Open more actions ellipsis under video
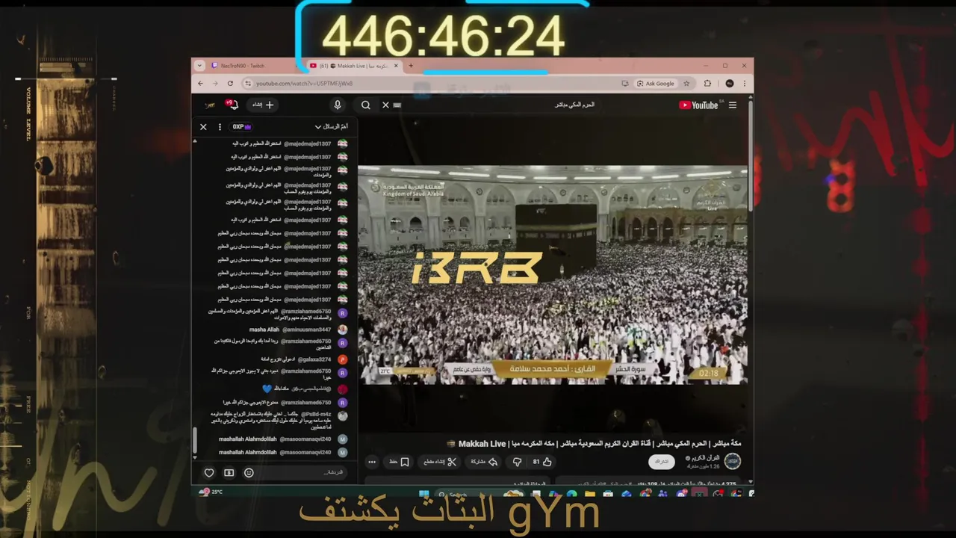This screenshot has width=956, height=538. 372,462
